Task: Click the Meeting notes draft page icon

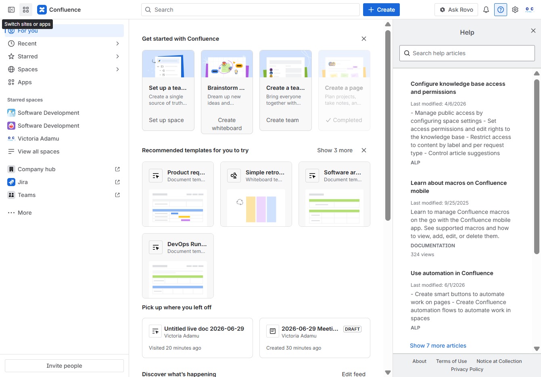Action: [x=273, y=331]
